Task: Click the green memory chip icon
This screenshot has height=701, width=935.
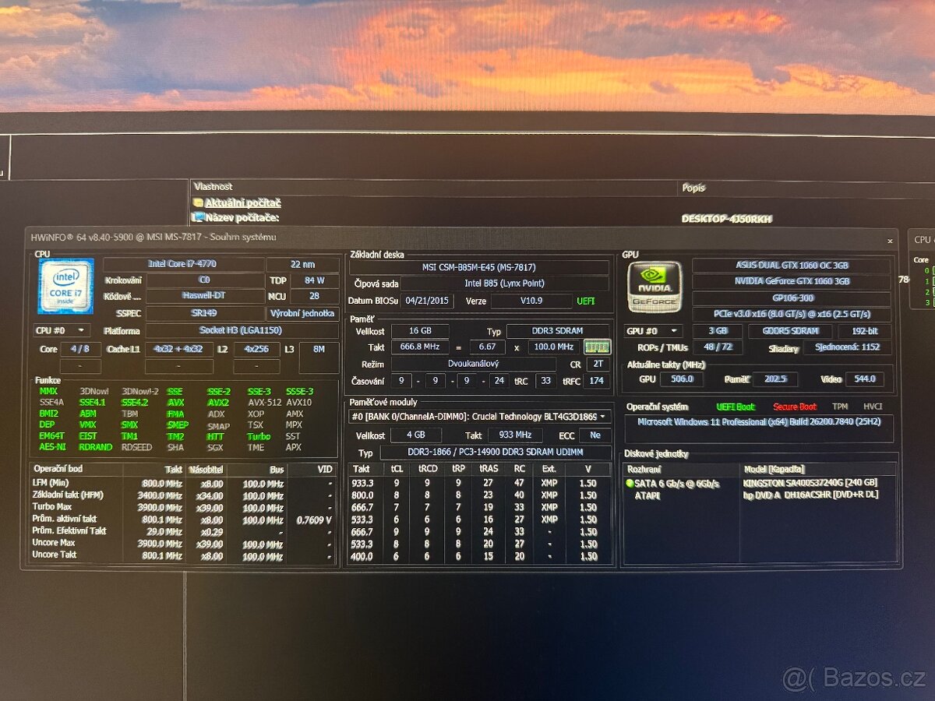Action: coord(597,347)
